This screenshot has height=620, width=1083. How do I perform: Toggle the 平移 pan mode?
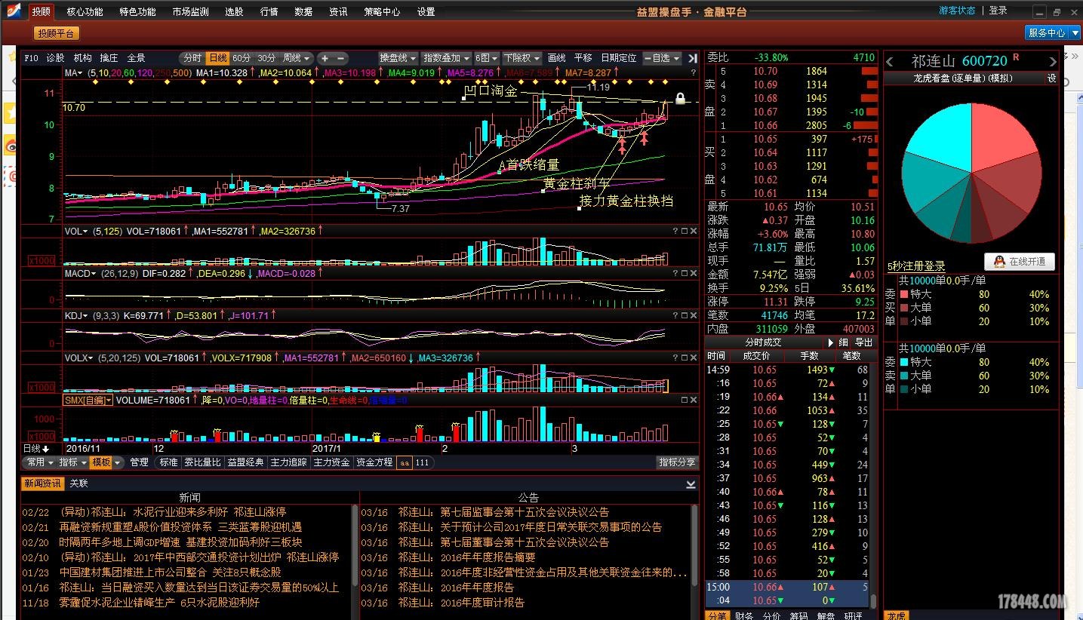(583, 58)
